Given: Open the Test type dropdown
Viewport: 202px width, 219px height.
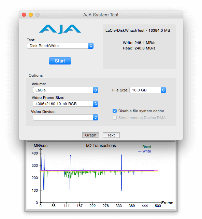Looking at the screenshot, I should [60, 46].
